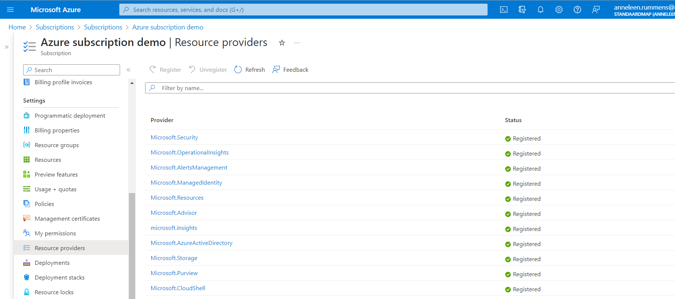Expand the collapsed left portal sidebar
Image resolution: width=675 pixels, height=299 pixels.
coord(7,47)
